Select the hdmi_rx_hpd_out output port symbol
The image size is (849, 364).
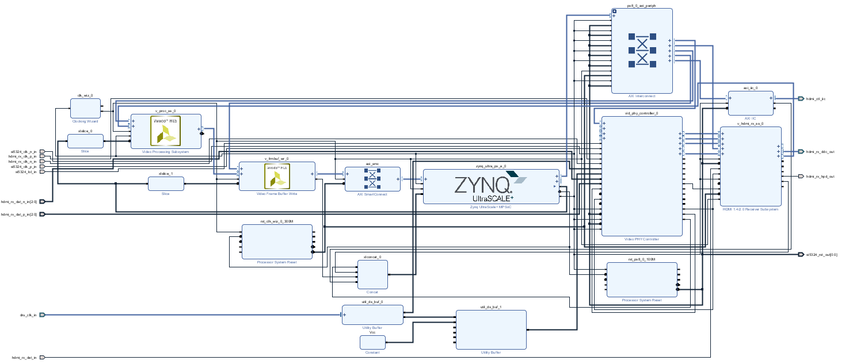click(801, 176)
